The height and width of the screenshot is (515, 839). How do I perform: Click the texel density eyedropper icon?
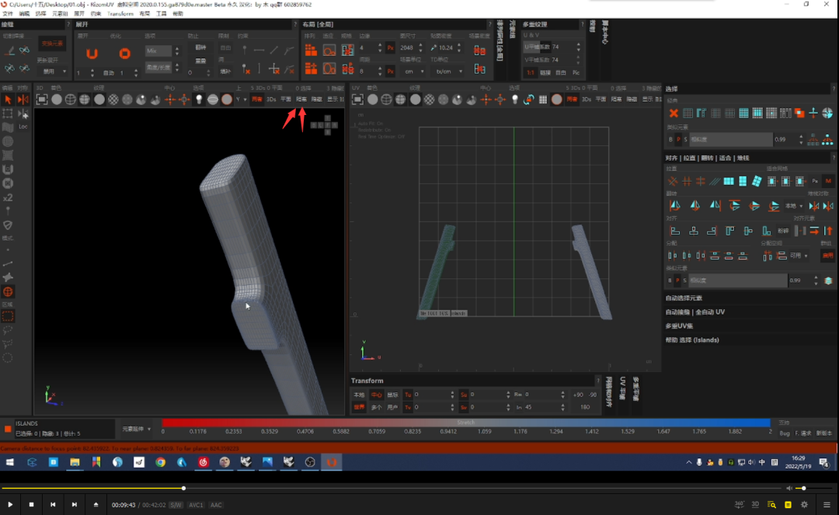433,47
